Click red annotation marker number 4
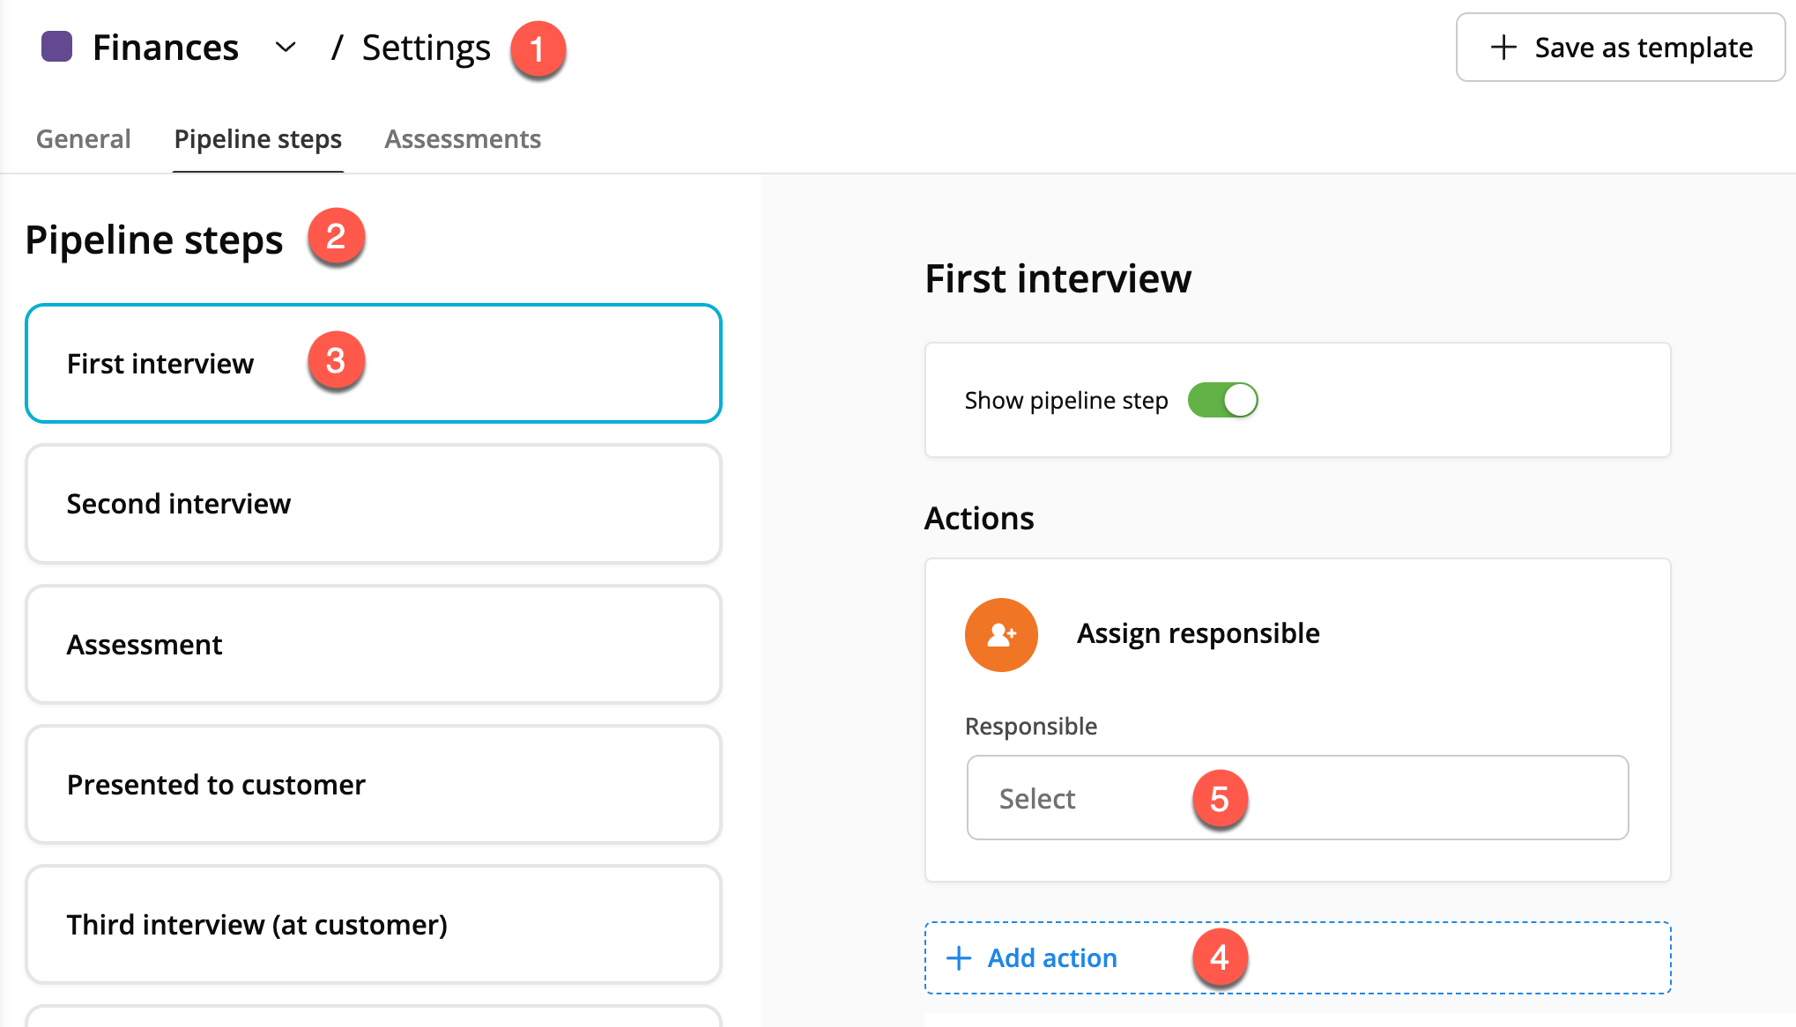Viewport: 1796px width, 1027px height. [x=1220, y=957]
